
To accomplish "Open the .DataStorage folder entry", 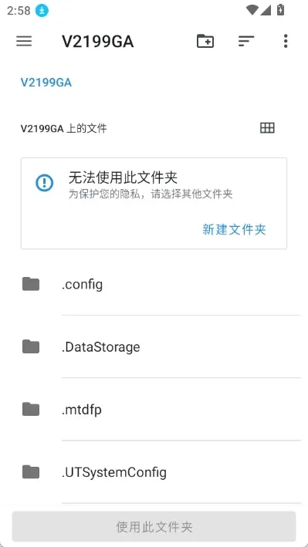I will point(154,346).
